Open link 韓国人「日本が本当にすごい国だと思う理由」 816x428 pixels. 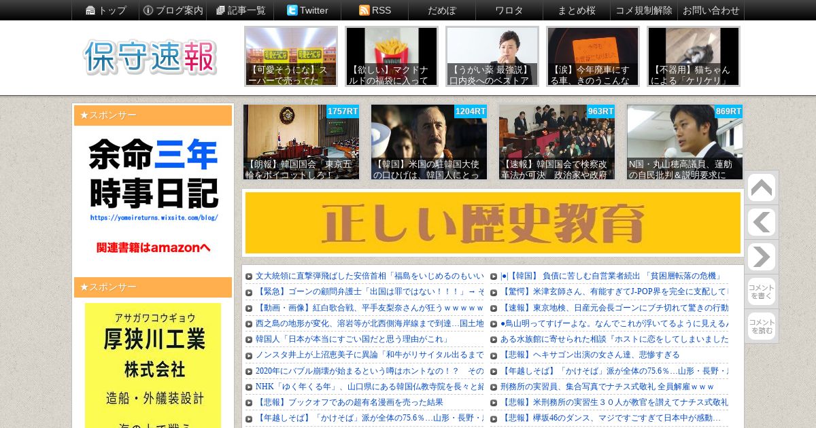pyautogui.click(x=352, y=339)
